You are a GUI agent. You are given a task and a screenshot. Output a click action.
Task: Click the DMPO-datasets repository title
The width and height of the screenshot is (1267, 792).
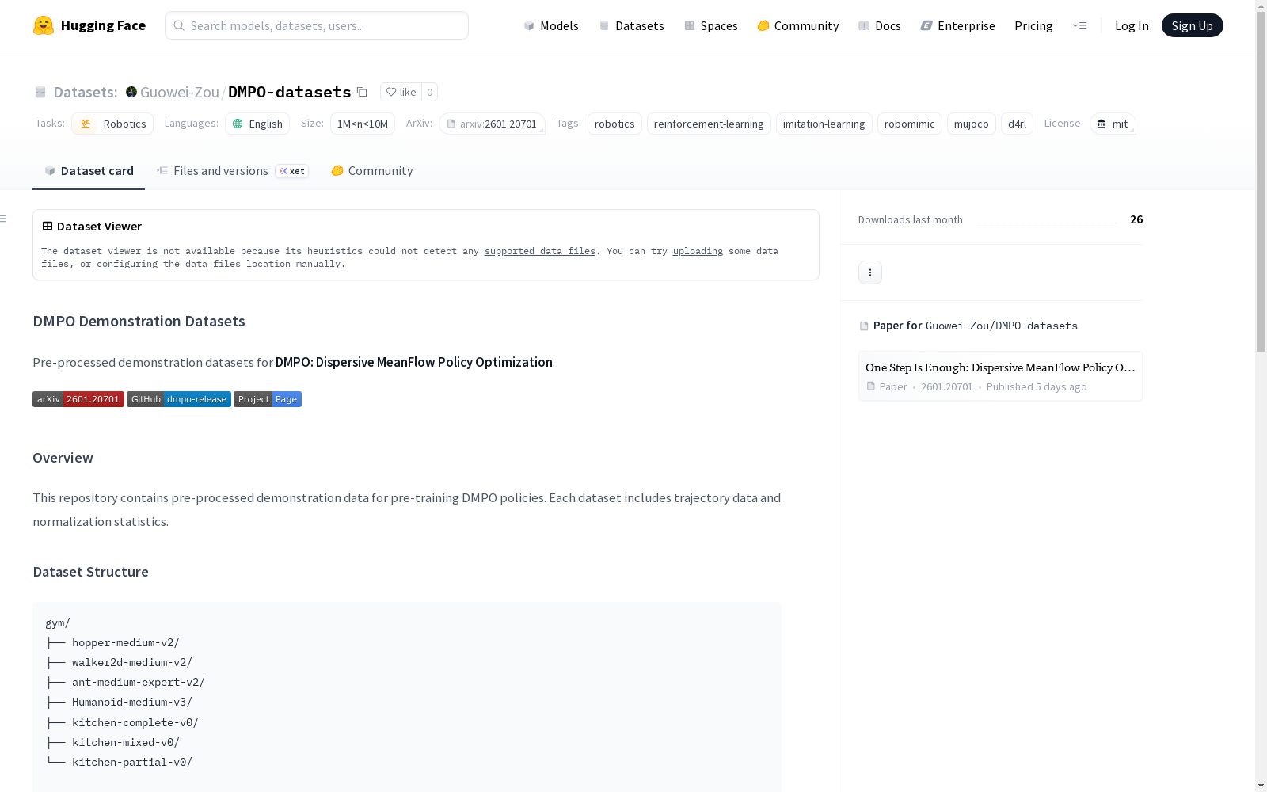(x=290, y=92)
